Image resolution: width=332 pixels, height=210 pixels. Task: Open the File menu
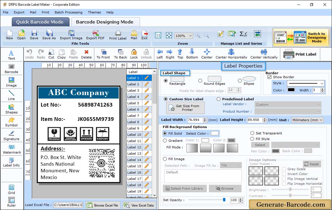point(5,12)
